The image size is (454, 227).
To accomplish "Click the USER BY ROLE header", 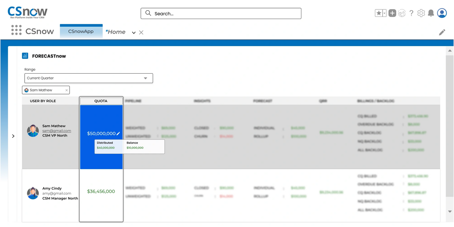I will point(43,101).
